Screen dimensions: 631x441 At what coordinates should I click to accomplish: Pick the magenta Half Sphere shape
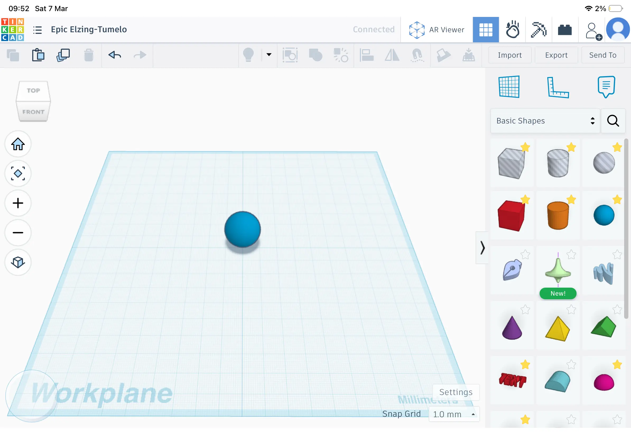(x=604, y=382)
